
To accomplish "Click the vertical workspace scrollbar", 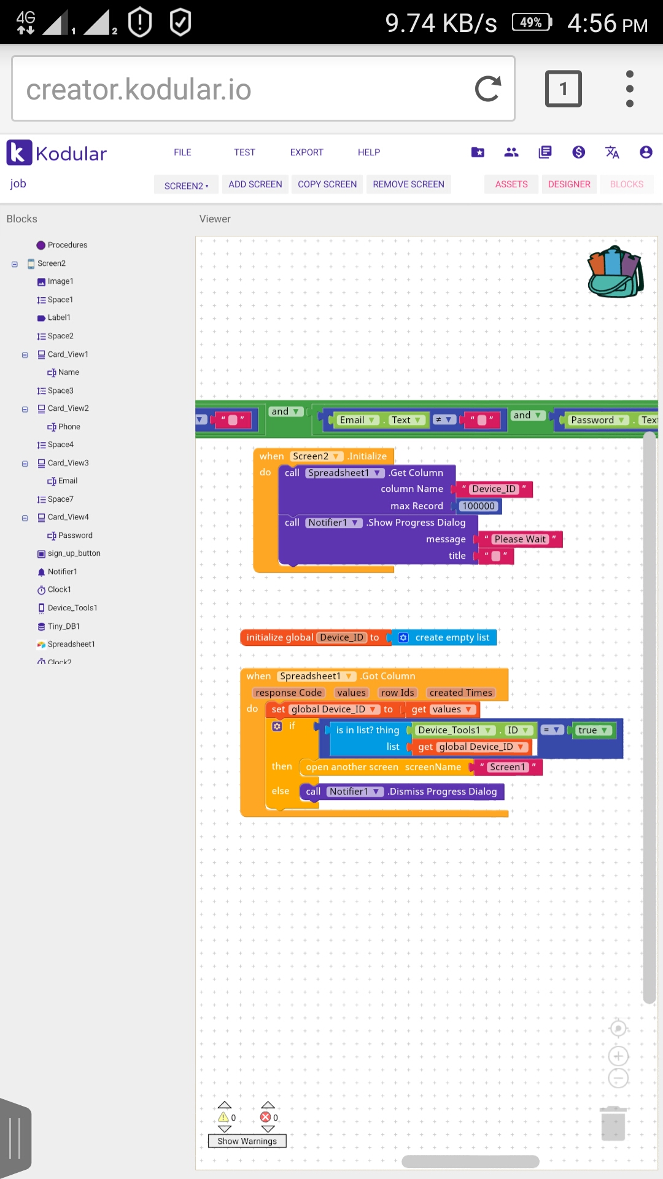I will (649, 718).
